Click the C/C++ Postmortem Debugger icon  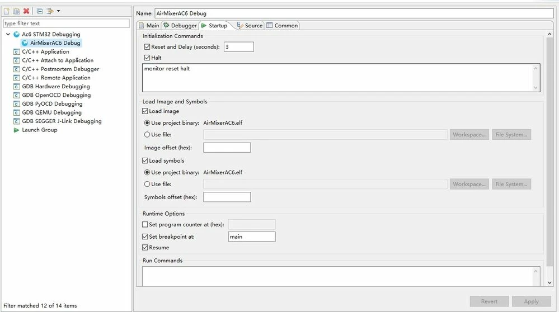16,69
